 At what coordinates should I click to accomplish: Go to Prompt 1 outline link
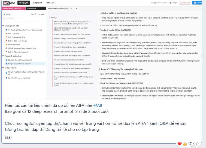click(x=72, y=34)
